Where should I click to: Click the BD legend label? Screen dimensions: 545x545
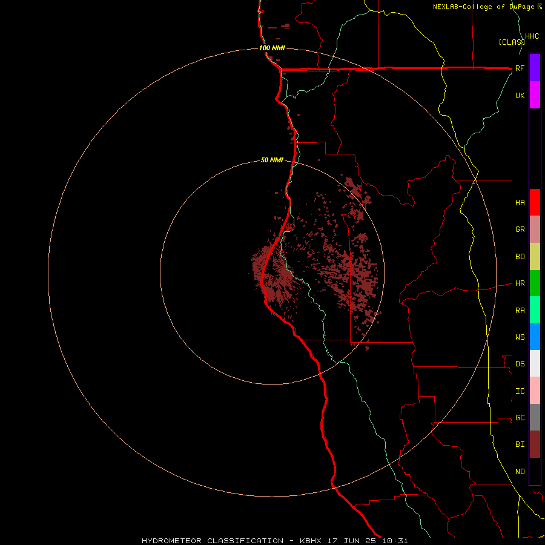click(x=520, y=257)
